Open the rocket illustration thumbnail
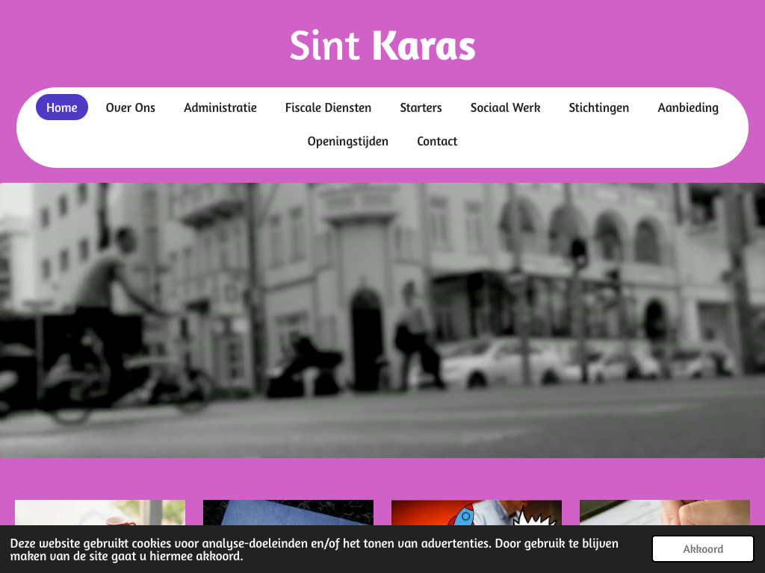 click(477, 513)
